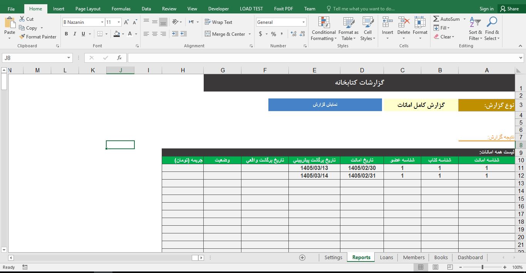Toggle Align Right
Image resolution: width=526 pixels, height=273 pixels.
click(163, 34)
